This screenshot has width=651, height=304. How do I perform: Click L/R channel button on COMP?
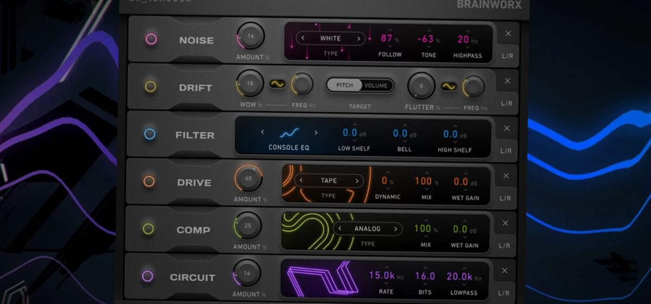[x=505, y=246]
